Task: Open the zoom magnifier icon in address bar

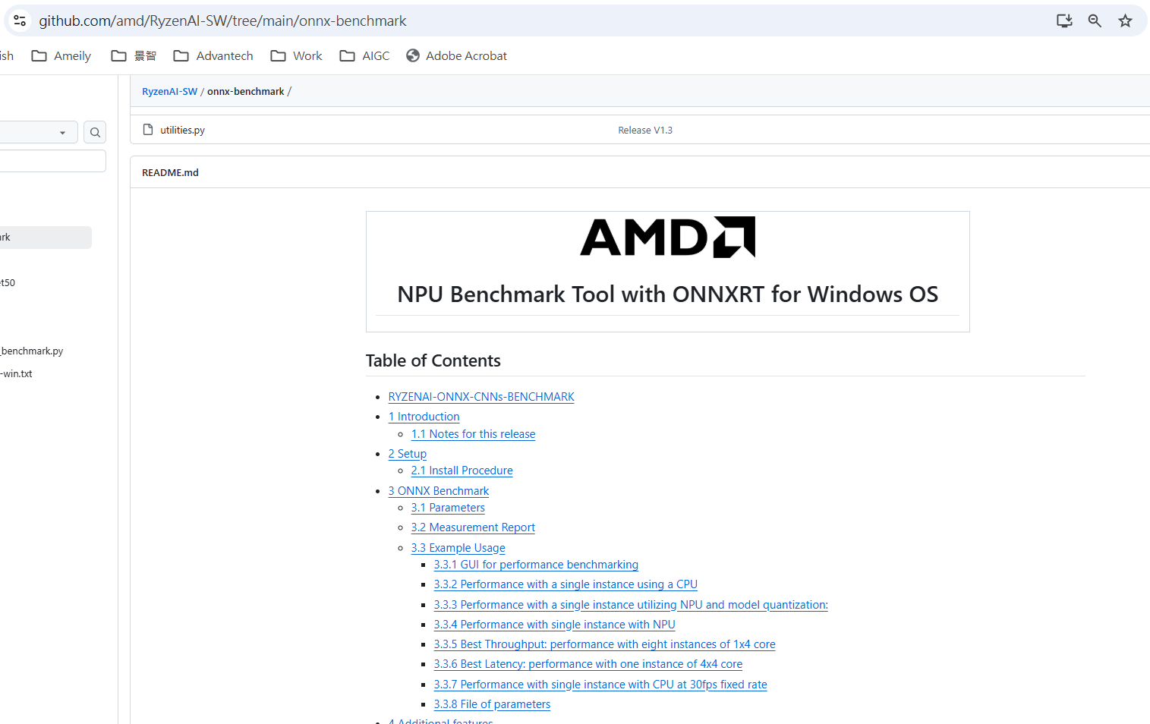Action: pos(1095,20)
